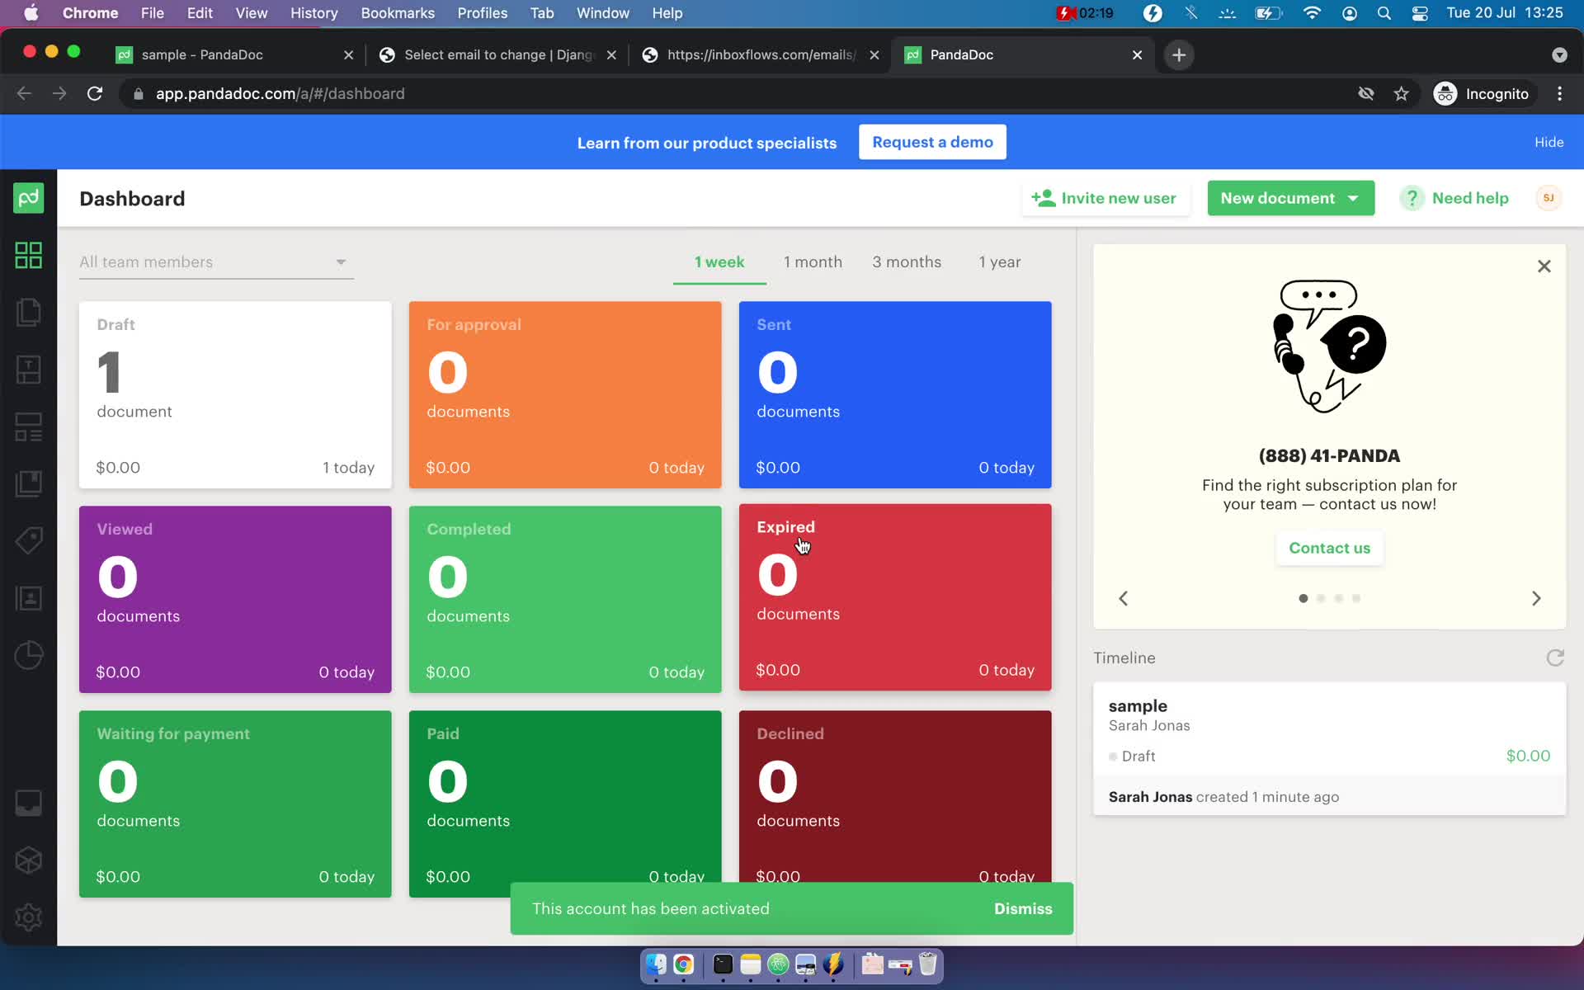Open the dark green Paid card

[565, 796]
